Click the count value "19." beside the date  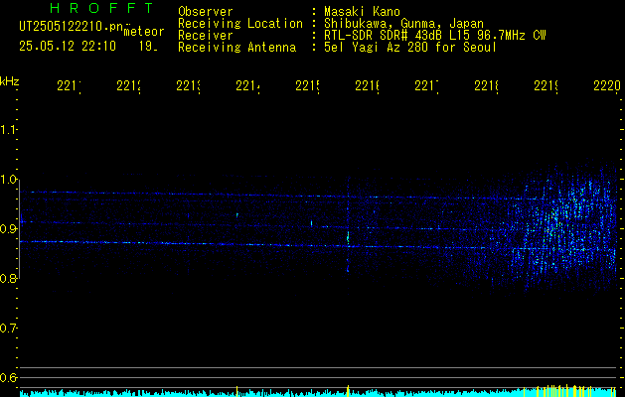pos(148,47)
